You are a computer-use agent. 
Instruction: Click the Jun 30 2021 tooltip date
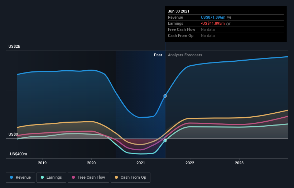tap(178, 11)
